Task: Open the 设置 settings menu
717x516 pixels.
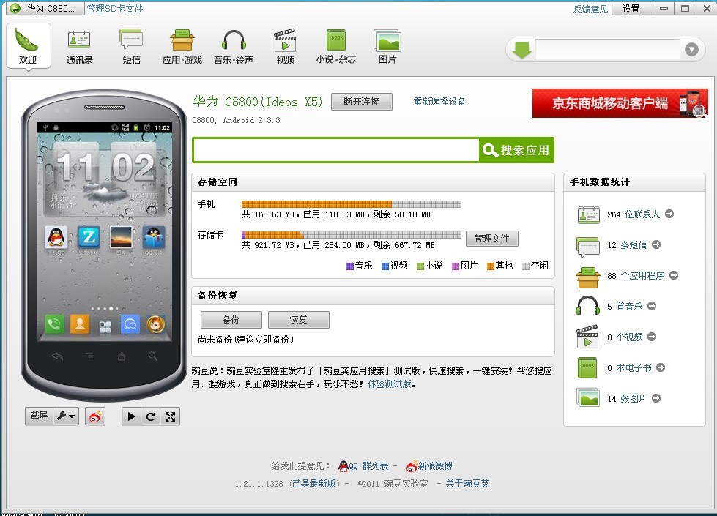Action: (631, 9)
